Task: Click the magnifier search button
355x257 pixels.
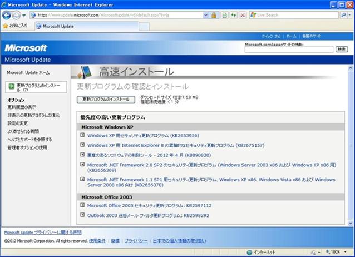Action: click(x=343, y=15)
